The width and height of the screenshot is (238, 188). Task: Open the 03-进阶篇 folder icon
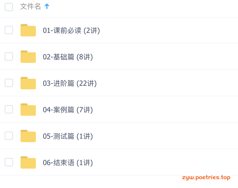28,83
